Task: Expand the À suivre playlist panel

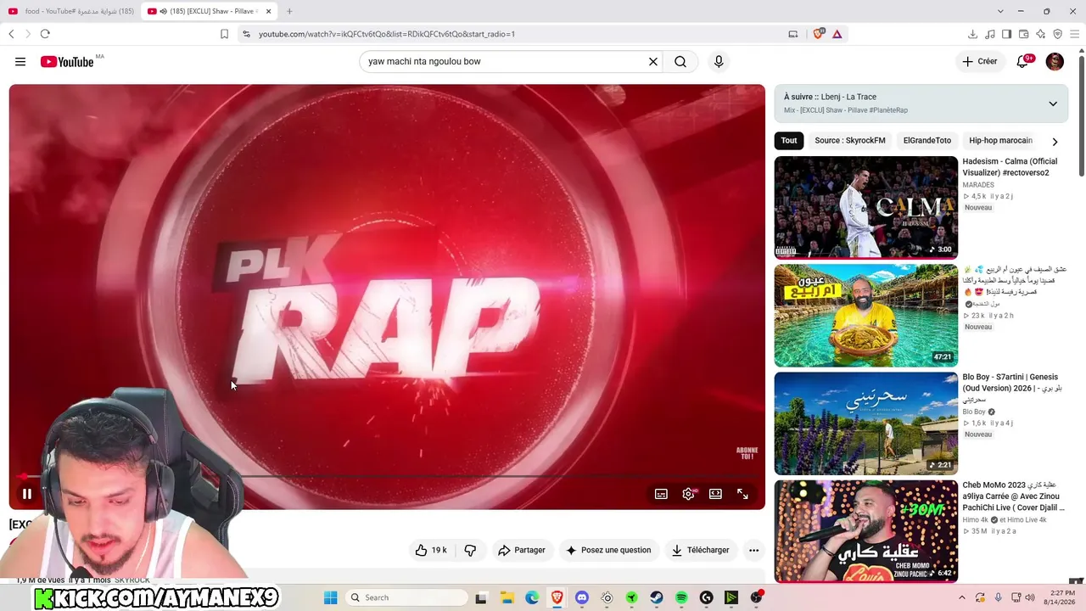Action: coord(1053,104)
